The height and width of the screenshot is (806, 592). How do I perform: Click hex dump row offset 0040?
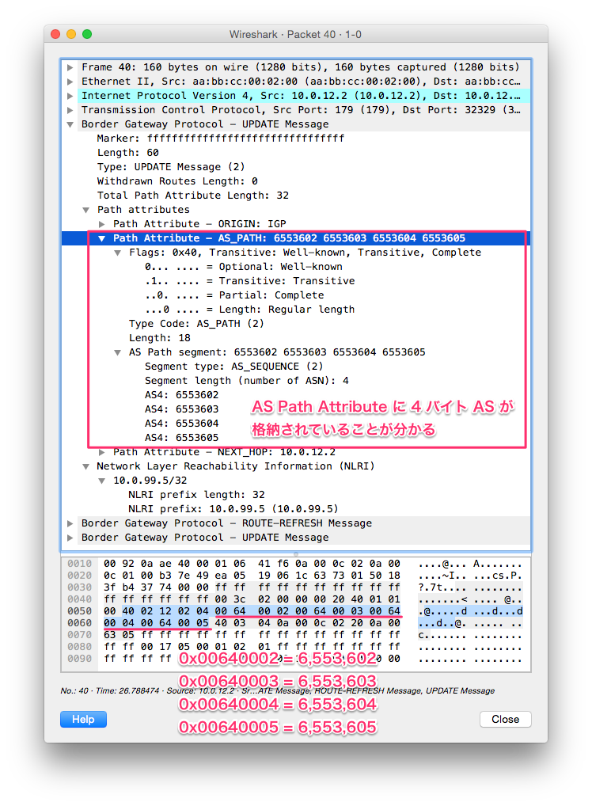tap(80, 599)
